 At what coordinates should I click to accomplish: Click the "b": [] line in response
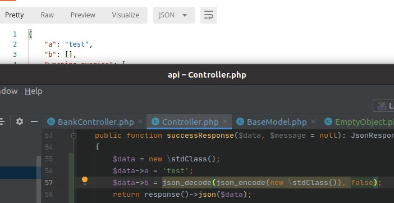(60, 55)
